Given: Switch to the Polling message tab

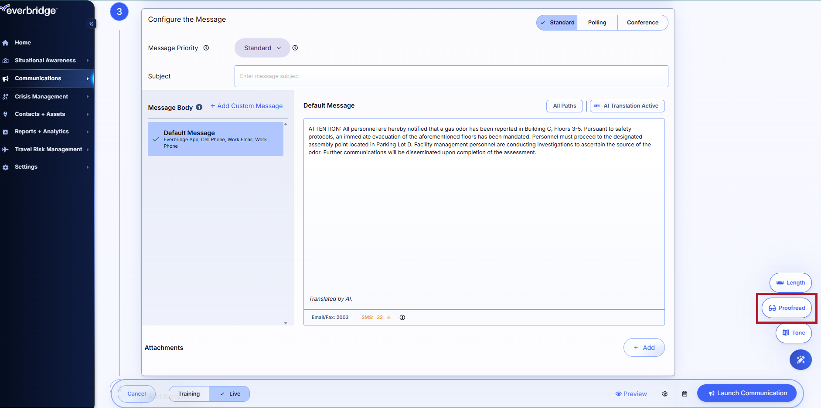Looking at the screenshot, I should pyautogui.click(x=597, y=23).
